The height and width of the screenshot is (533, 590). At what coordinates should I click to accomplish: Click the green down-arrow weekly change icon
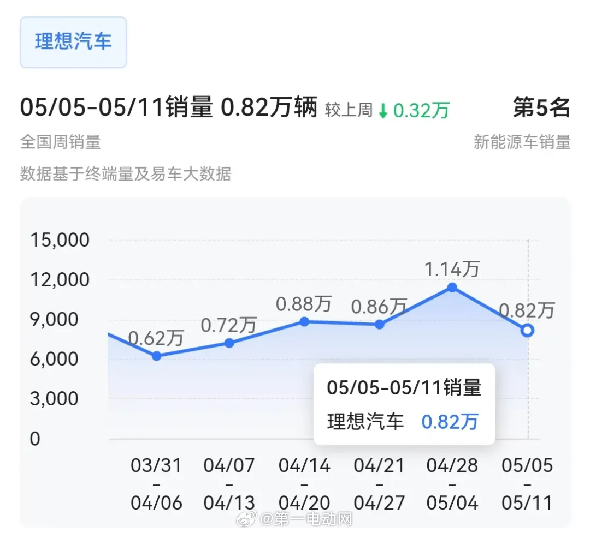pyautogui.click(x=383, y=111)
